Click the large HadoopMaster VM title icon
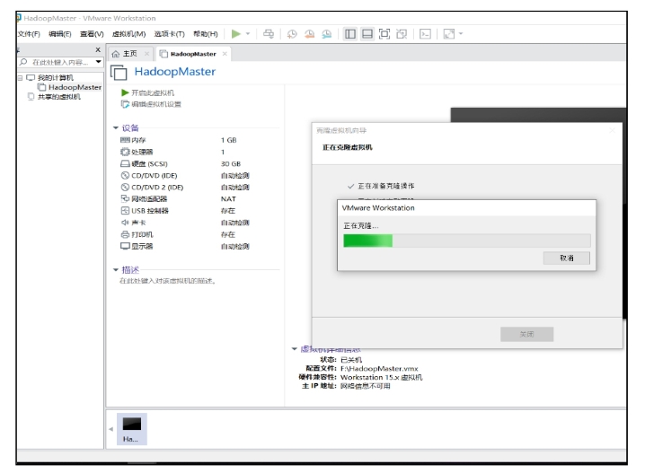Image resolution: width=645 pixels, height=473 pixels. point(119,73)
